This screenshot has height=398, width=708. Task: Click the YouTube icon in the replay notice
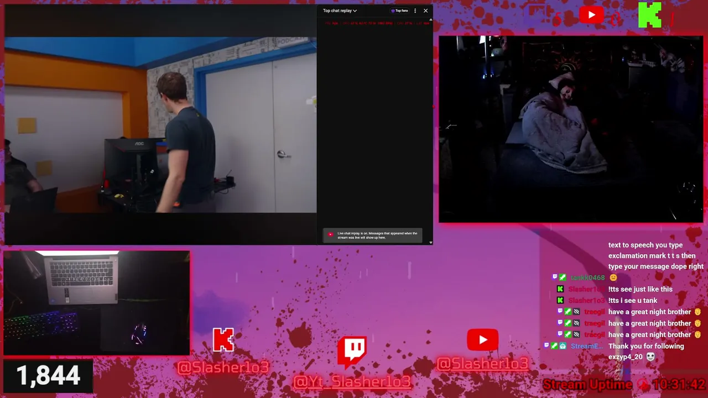pyautogui.click(x=330, y=234)
